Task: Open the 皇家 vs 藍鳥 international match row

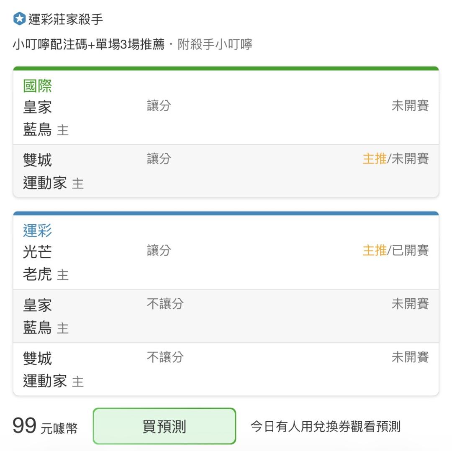Action: (x=226, y=118)
